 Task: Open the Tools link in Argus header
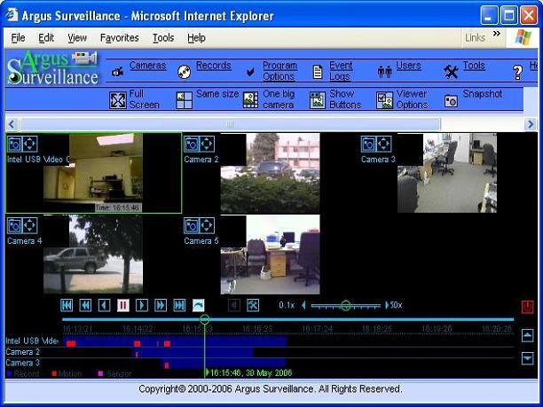(474, 66)
